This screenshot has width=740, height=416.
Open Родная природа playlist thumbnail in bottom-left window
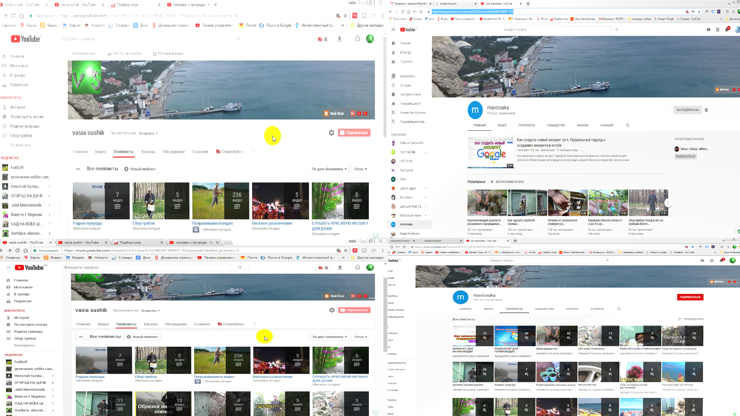pyautogui.click(x=104, y=361)
